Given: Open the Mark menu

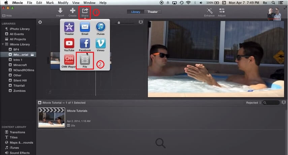Looking at the screenshot, I should (50, 3).
